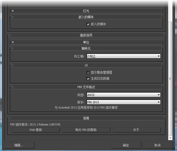The height and width of the screenshot is (151, 177).
Task: Collapse the 信息 section minus icon
Action: (10, 118)
